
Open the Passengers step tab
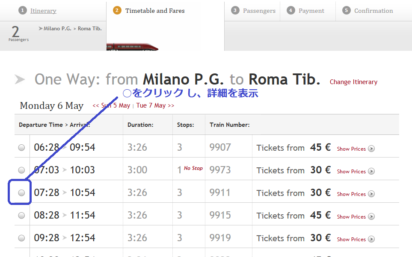tap(259, 11)
